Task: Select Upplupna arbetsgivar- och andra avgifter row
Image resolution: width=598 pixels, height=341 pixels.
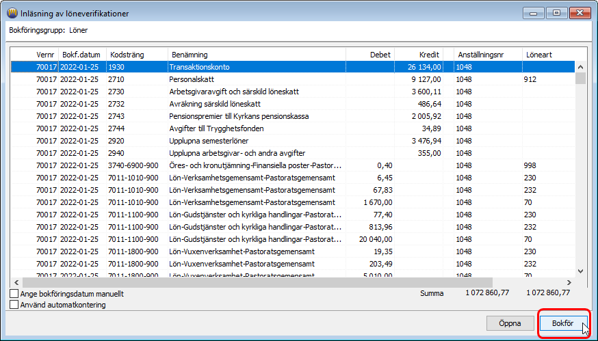Action: click(x=293, y=153)
